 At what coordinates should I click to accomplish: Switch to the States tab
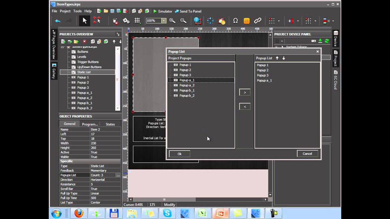(110, 124)
